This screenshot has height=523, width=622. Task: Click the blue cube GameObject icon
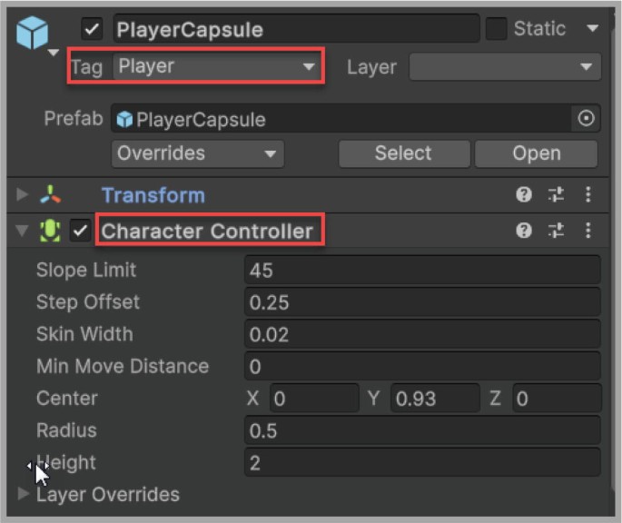[33, 34]
